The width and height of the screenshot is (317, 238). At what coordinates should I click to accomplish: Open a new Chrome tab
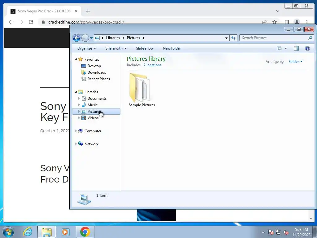click(88, 11)
